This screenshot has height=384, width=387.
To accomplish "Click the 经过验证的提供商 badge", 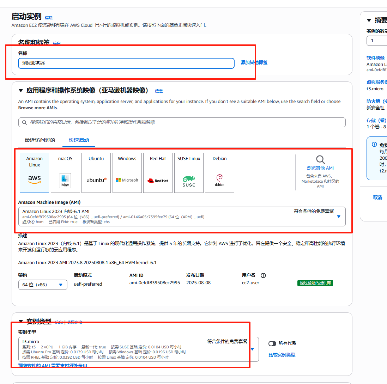I will pos(315,283).
